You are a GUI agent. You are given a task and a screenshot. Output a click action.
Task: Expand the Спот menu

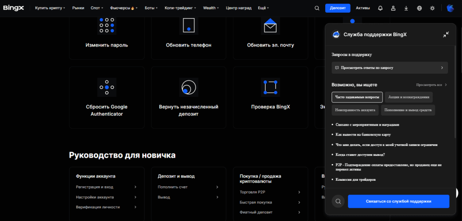pos(97,8)
